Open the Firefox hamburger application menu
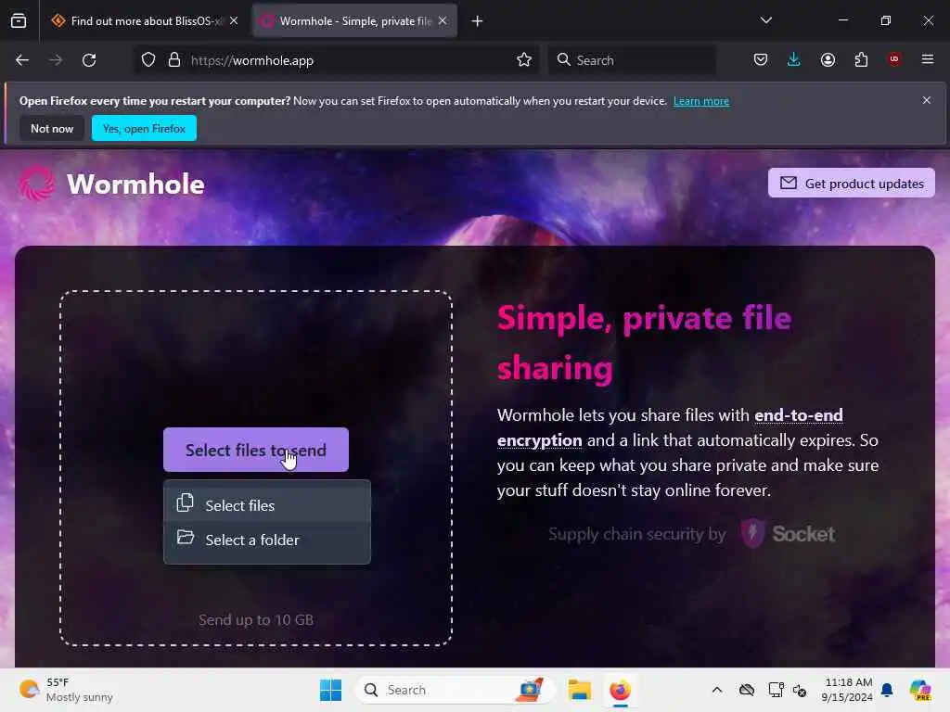The image size is (950, 712). [928, 59]
